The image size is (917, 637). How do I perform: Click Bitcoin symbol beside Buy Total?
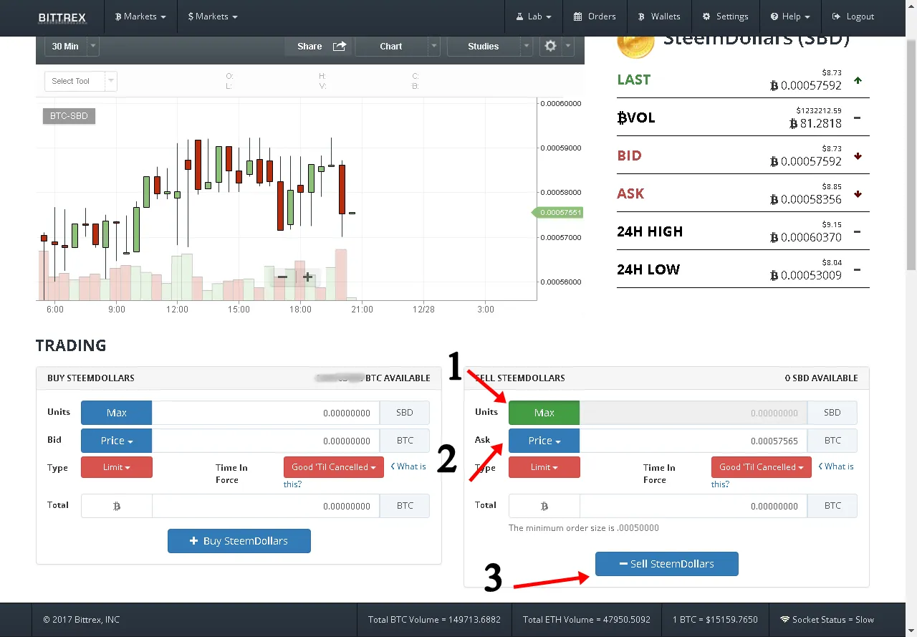[x=117, y=505]
